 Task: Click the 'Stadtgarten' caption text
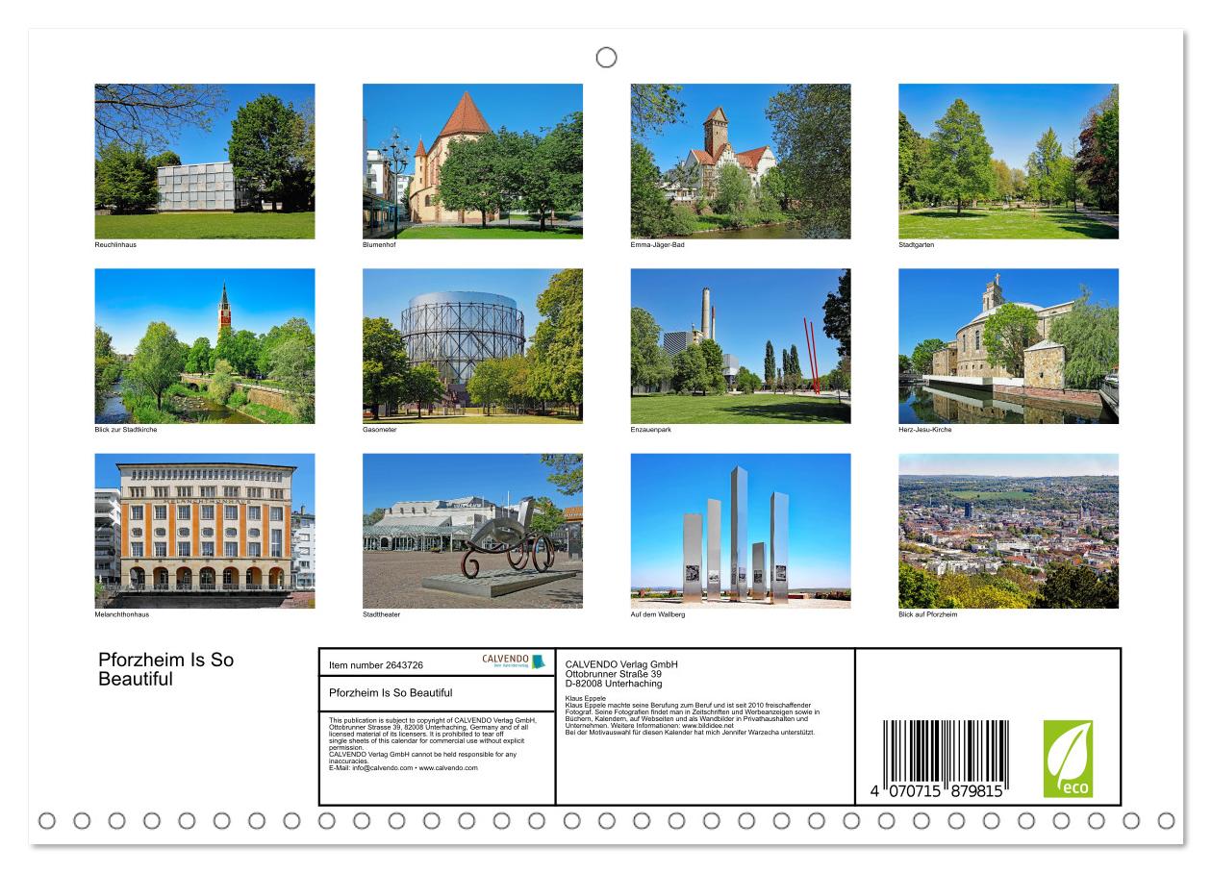point(917,245)
